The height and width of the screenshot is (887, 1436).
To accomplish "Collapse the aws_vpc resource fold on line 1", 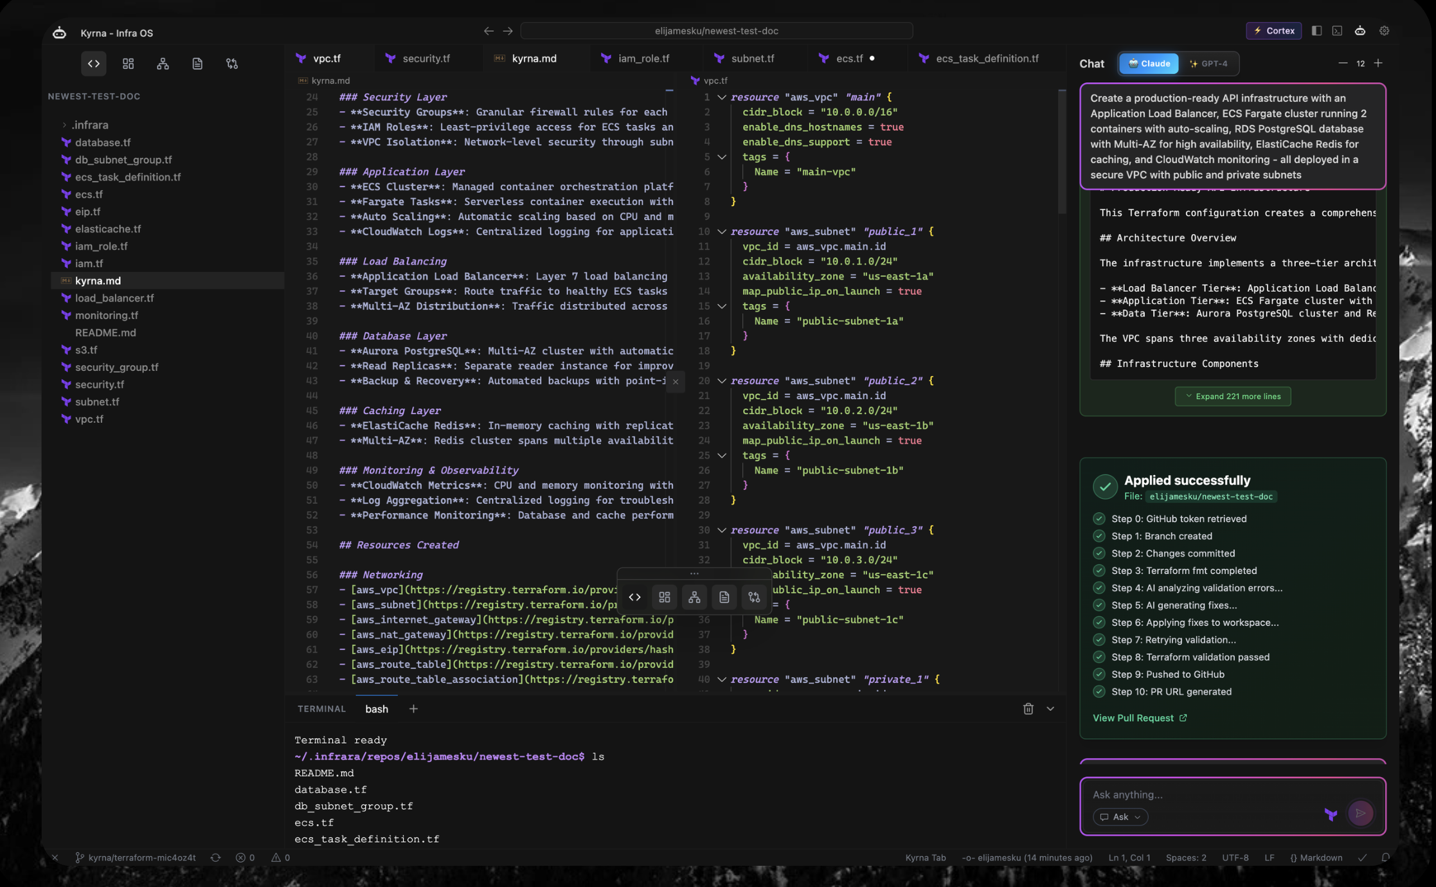I will pos(721,97).
